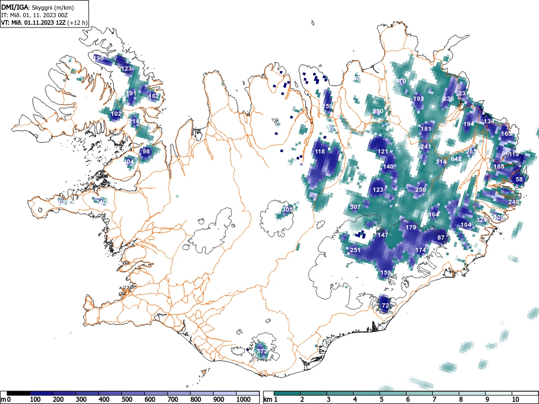Click the visibility value 98 on the map
Image resolution: width=539 pixels, height=404 pixels.
point(146,151)
